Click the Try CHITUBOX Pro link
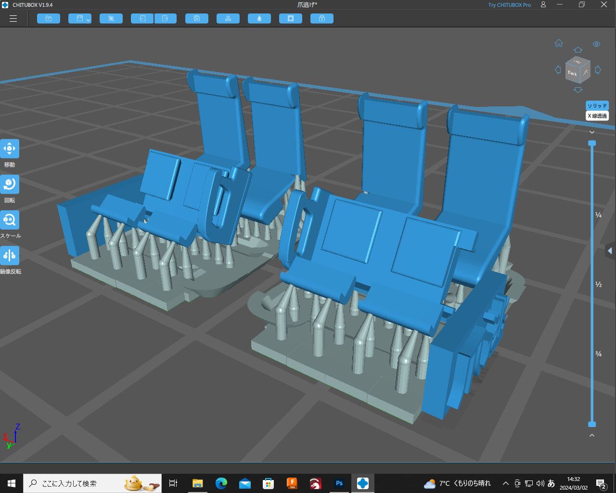616x493 pixels. tap(509, 5)
